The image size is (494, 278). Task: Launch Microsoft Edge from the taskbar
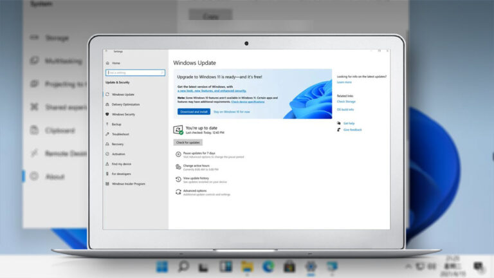click(268, 266)
